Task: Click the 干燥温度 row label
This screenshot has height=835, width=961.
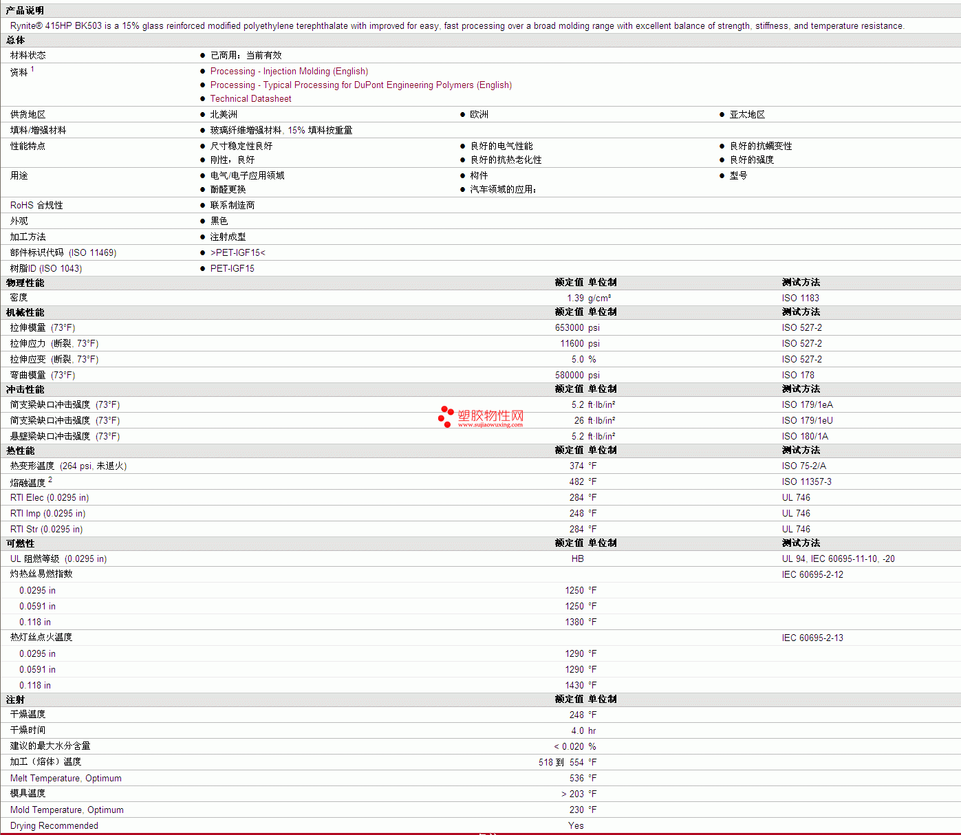Action: pyautogui.click(x=28, y=715)
